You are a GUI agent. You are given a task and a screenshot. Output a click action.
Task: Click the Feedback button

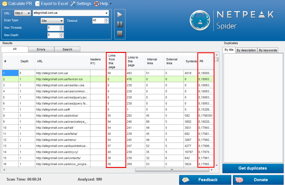[205, 180]
